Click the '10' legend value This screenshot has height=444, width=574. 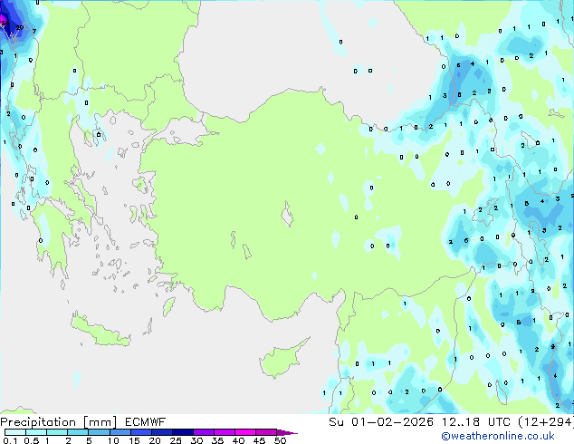point(113,440)
